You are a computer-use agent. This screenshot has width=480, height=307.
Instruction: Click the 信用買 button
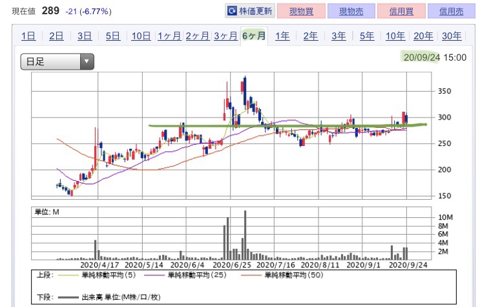[x=401, y=12]
